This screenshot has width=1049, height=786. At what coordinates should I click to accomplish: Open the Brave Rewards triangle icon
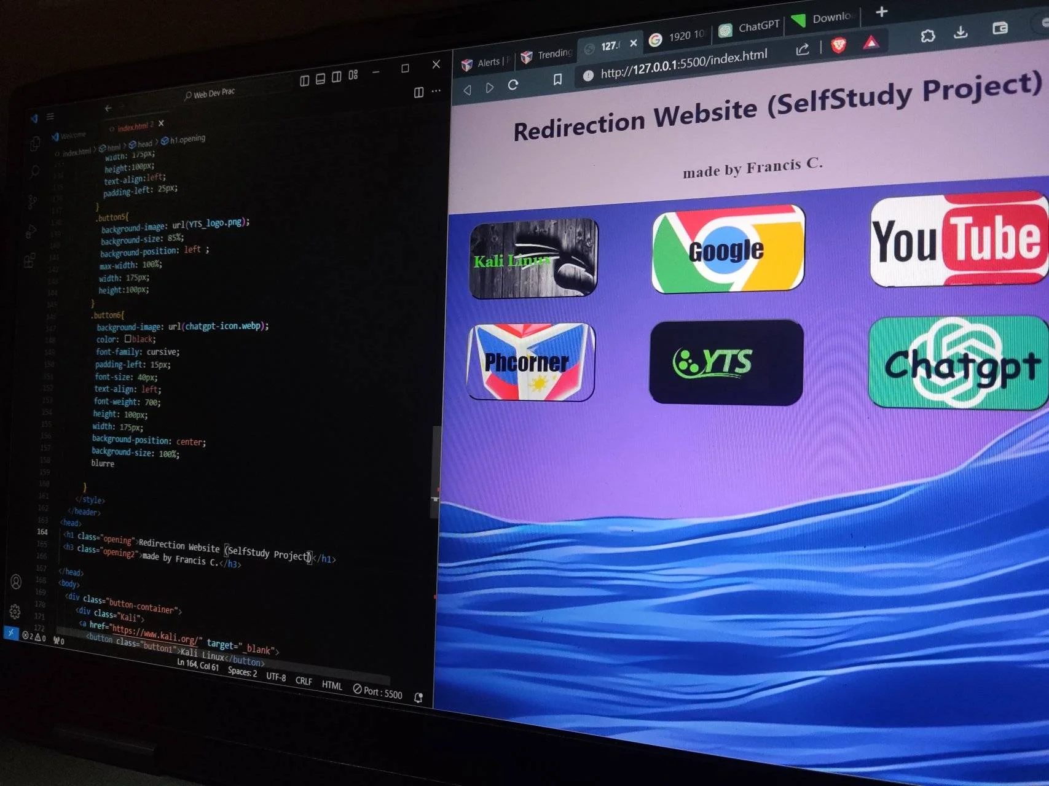pyautogui.click(x=871, y=42)
